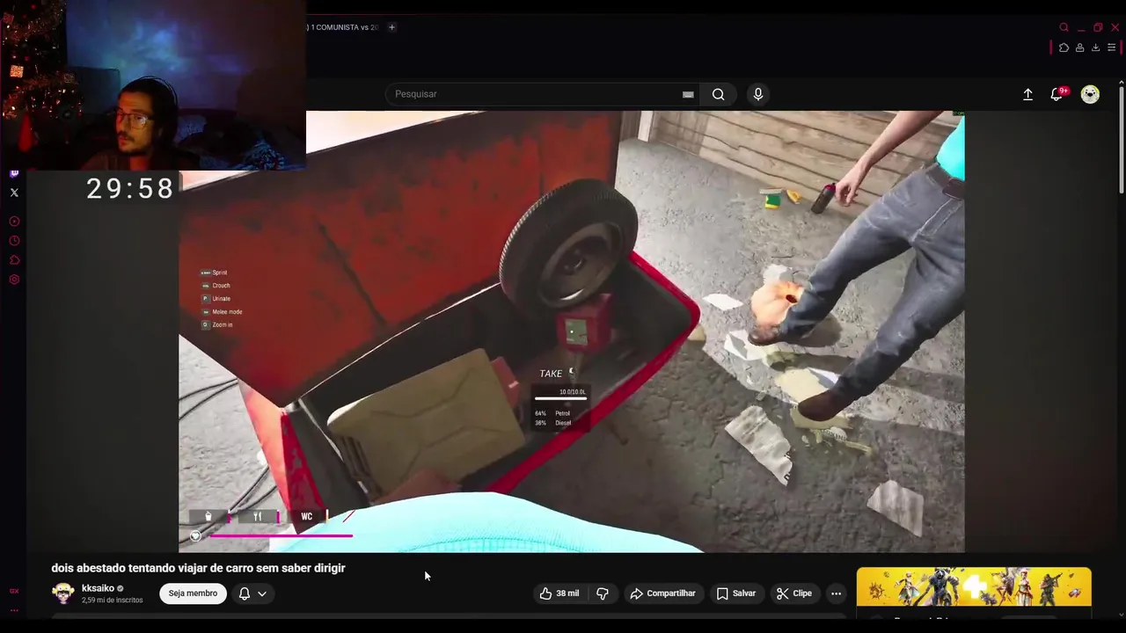Open the browser extensions toolbar icon
This screenshot has height=633, width=1126.
click(1064, 47)
